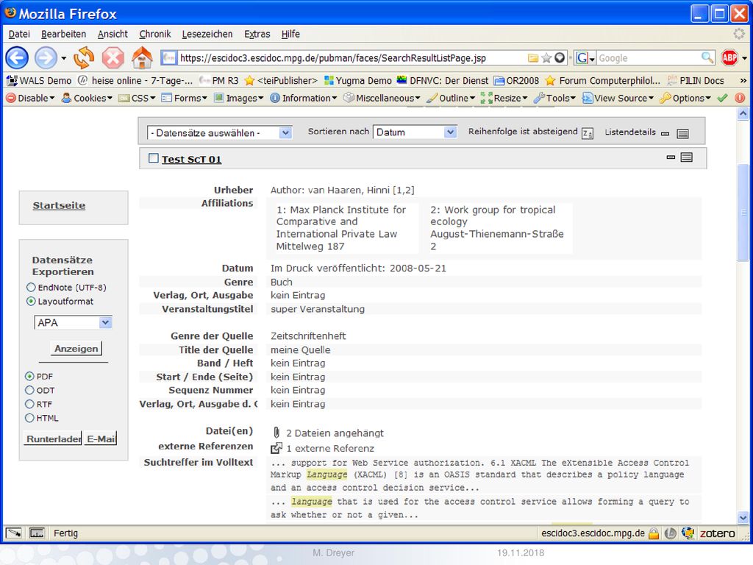Show more bookmarks with the chevron

coord(743,81)
